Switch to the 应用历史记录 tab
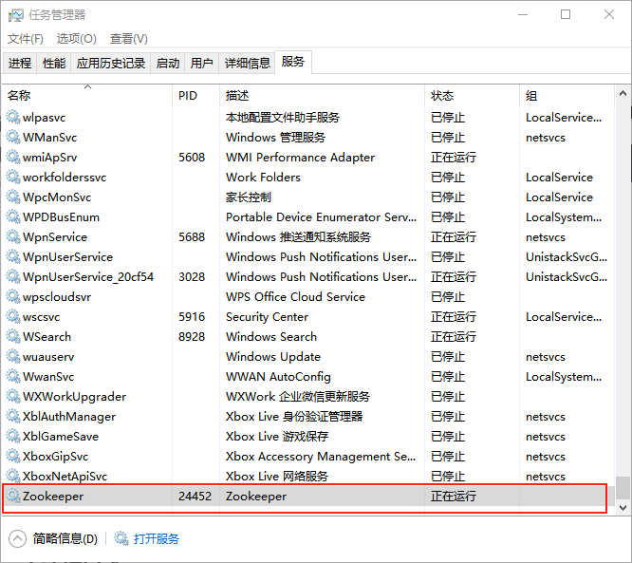The width and height of the screenshot is (632, 563). pos(111,64)
